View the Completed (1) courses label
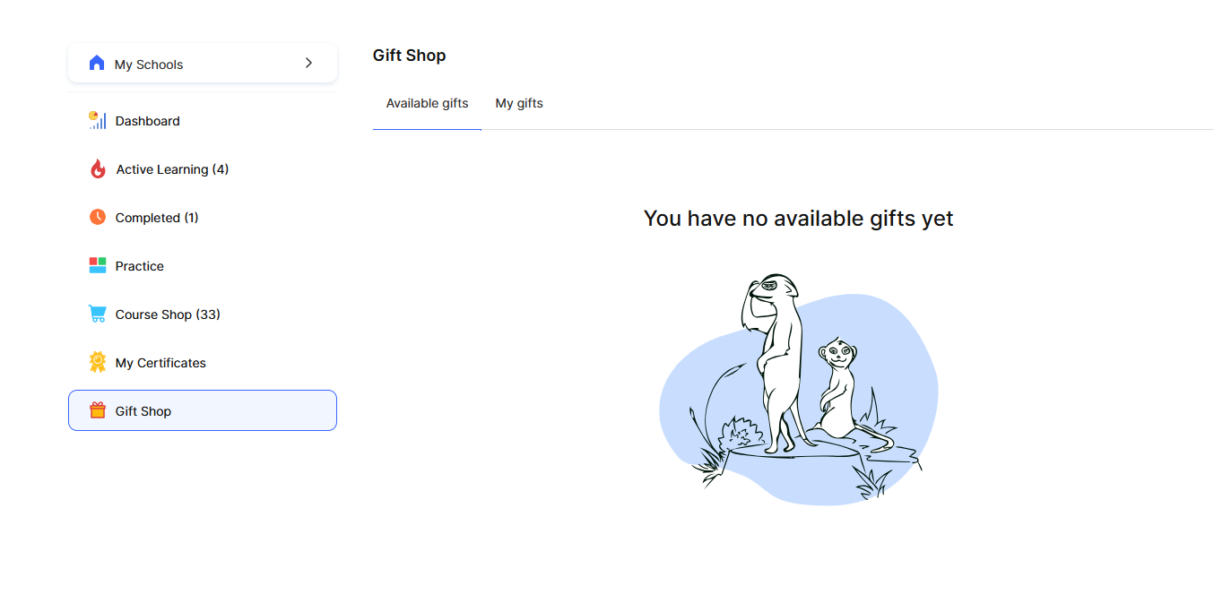This screenshot has height=603, width=1214. pos(157,218)
